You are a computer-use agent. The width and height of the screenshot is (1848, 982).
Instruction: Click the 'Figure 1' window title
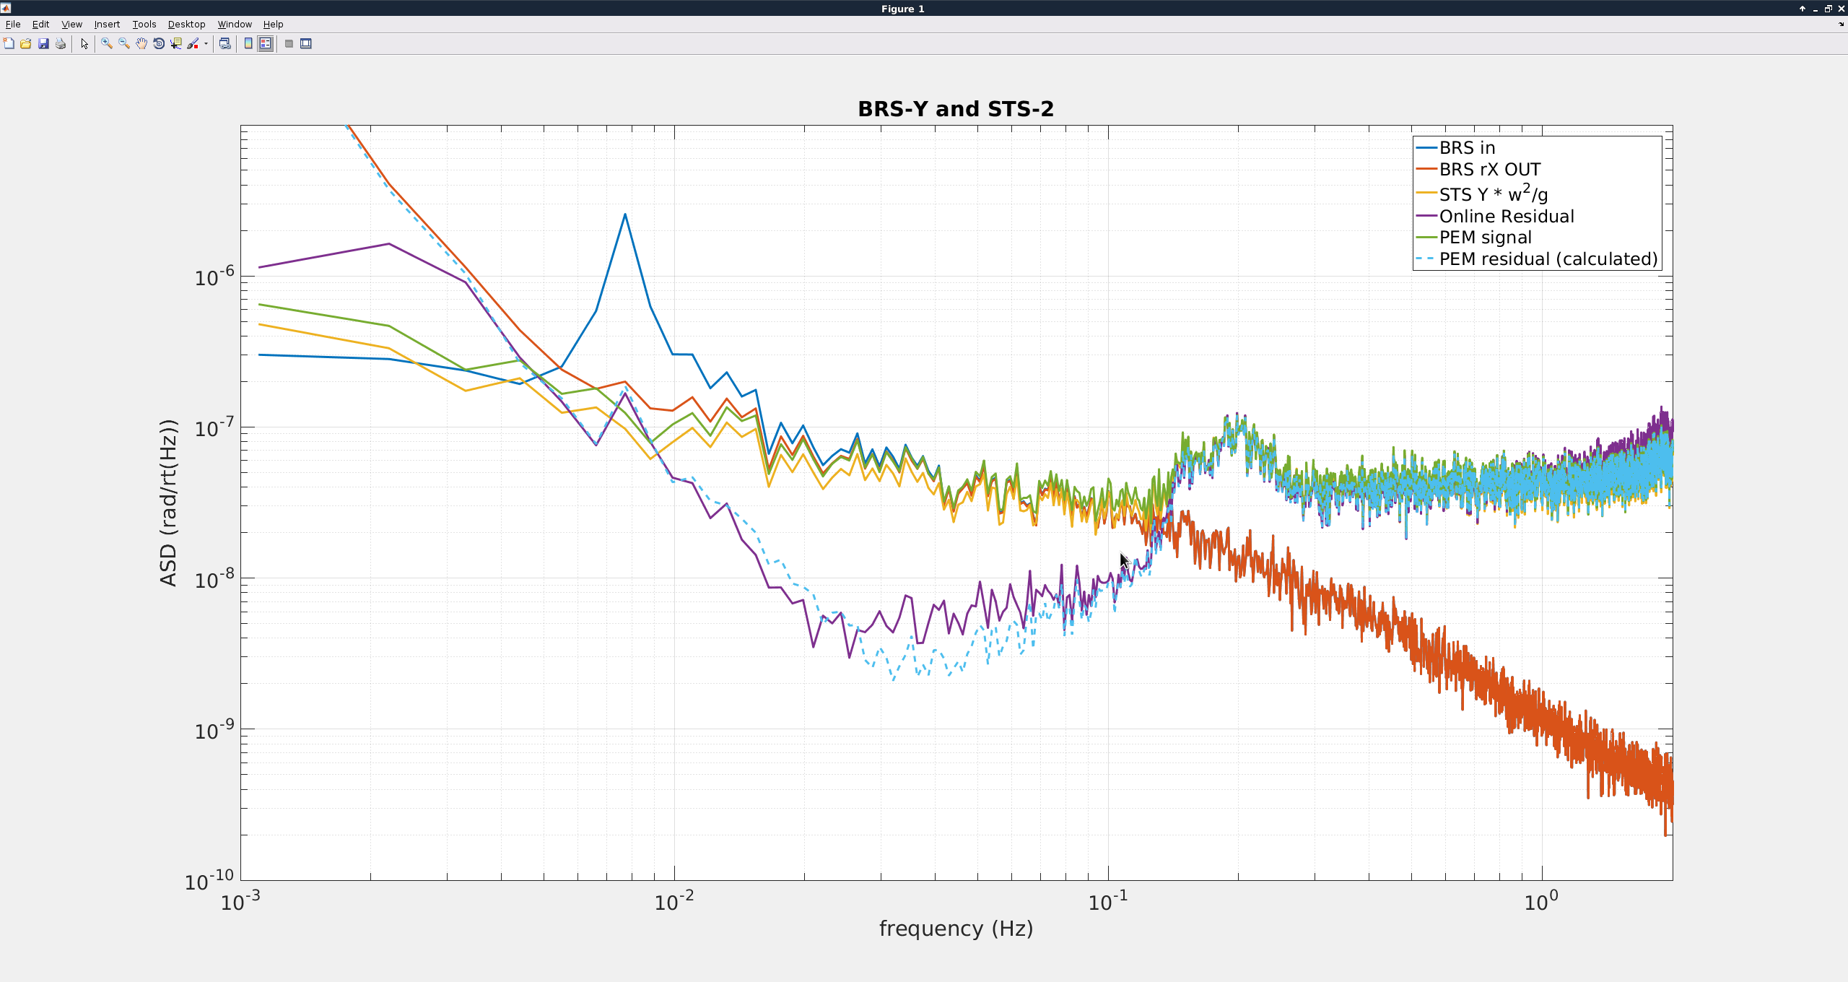pyautogui.click(x=902, y=9)
